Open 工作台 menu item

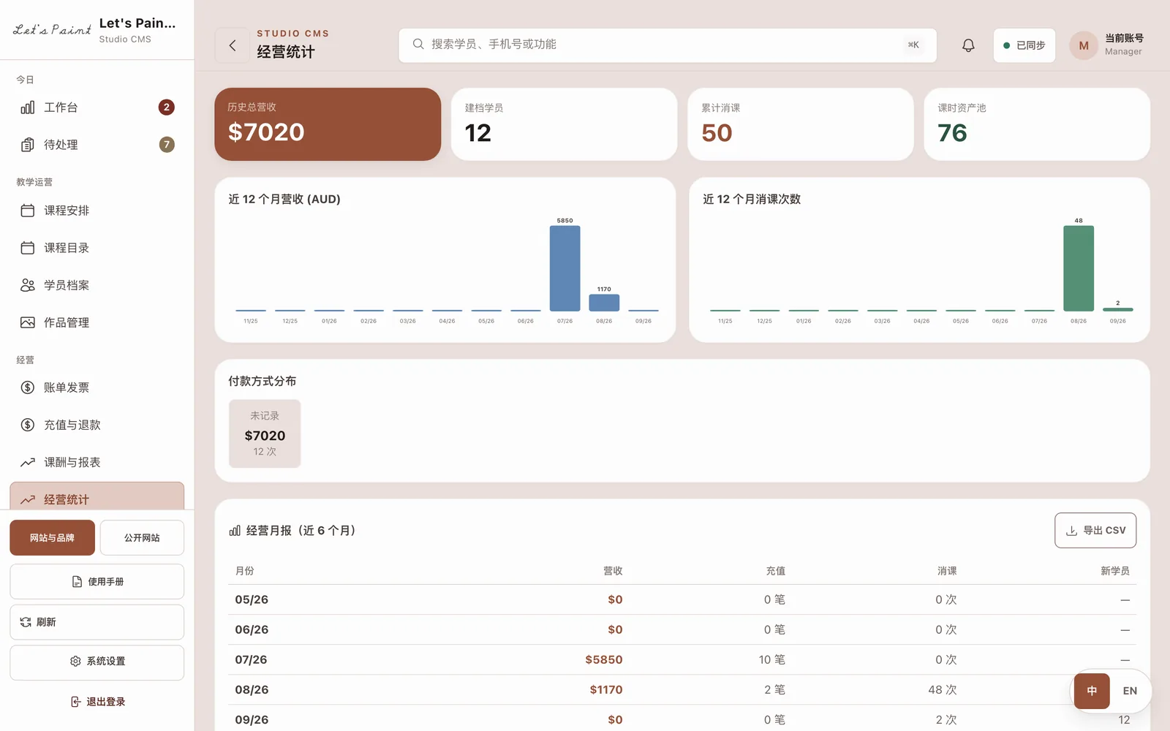coord(97,107)
